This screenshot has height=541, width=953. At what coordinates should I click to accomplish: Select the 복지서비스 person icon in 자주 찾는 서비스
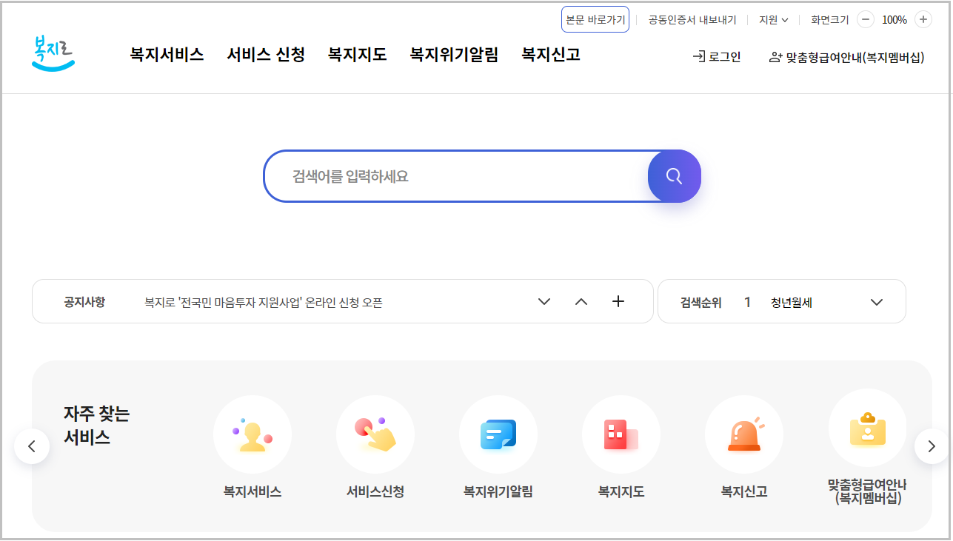(x=252, y=434)
